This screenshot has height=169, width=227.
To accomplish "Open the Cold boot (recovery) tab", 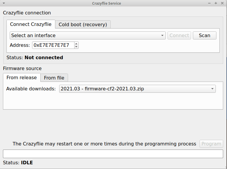I will point(83,24).
